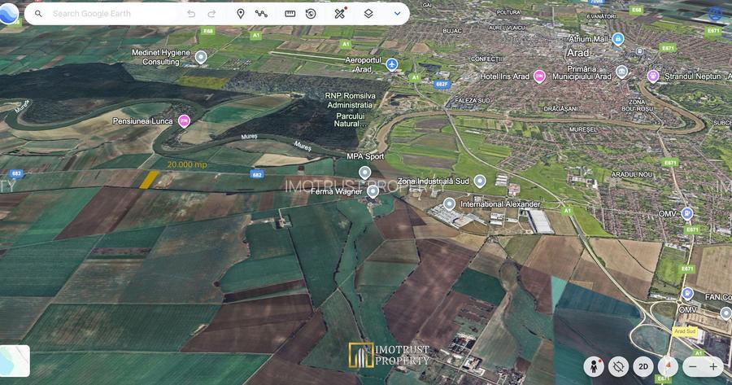Undo the last action

[191, 14]
